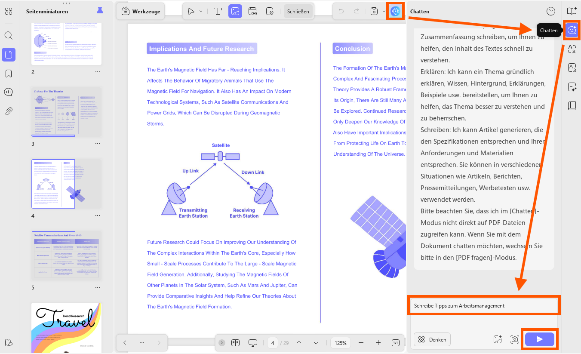Take a screenshot for chat via camera icon
This screenshot has height=354, width=581.
(514, 339)
